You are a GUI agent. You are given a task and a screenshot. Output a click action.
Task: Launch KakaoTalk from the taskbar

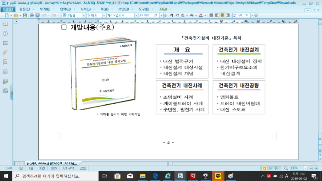(218, 176)
